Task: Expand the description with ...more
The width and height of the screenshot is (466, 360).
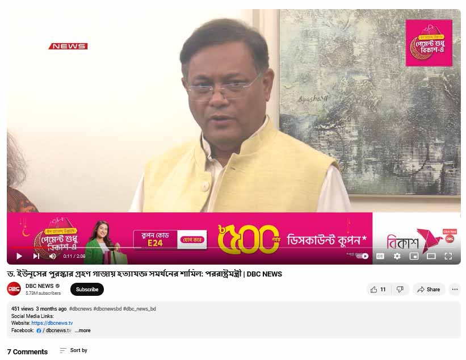Action: pos(83,330)
